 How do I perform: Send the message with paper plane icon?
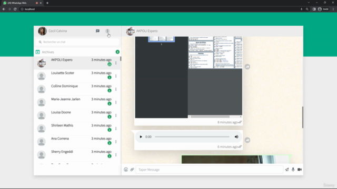click(x=287, y=170)
